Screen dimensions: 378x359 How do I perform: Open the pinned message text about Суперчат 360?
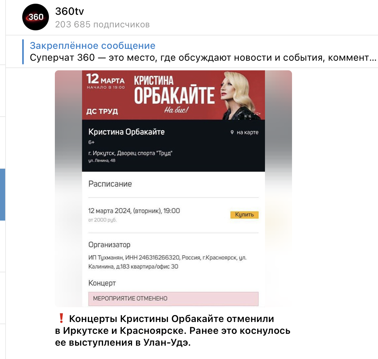tap(203, 57)
